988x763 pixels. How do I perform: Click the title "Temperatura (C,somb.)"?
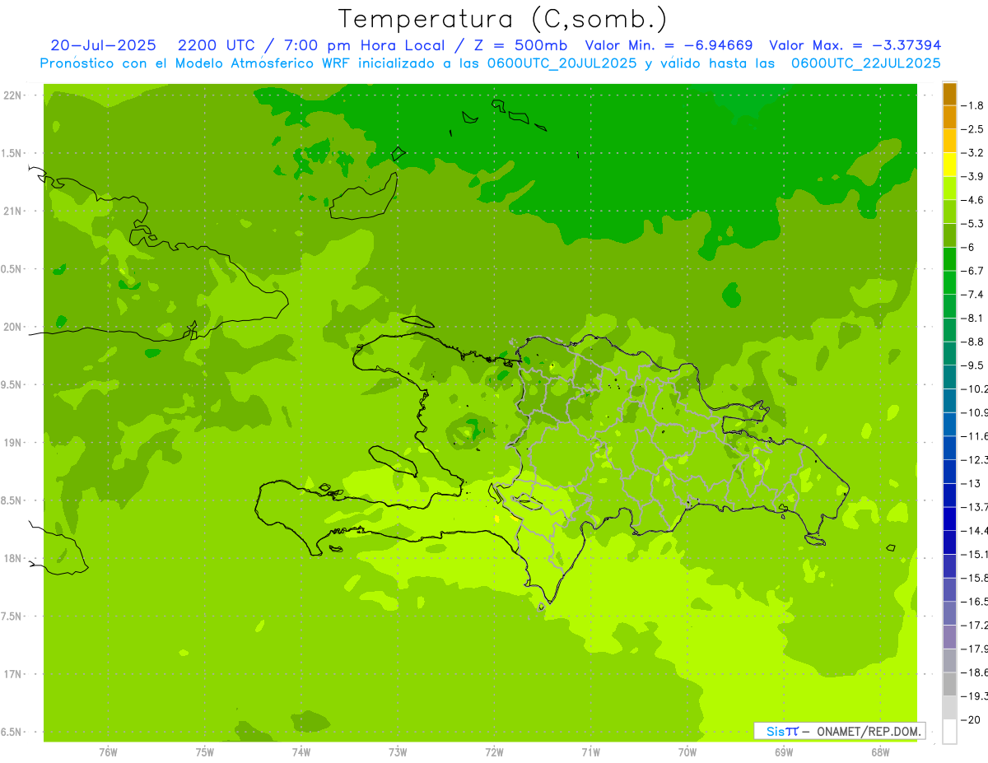click(x=503, y=19)
